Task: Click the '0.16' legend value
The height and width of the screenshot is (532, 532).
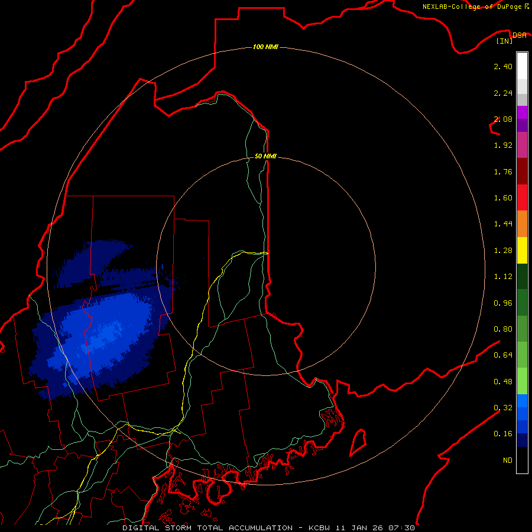Action: (x=503, y=434)
